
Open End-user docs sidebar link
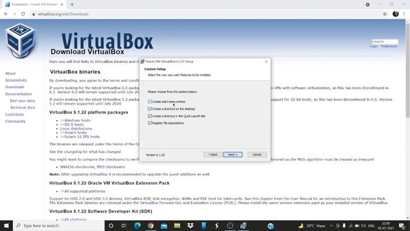(x=22, y=101)
